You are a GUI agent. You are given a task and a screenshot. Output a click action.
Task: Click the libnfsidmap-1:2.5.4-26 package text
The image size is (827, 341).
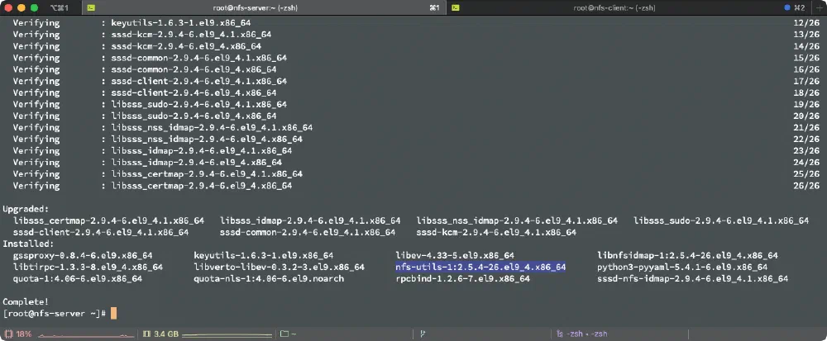click(687, 255)
